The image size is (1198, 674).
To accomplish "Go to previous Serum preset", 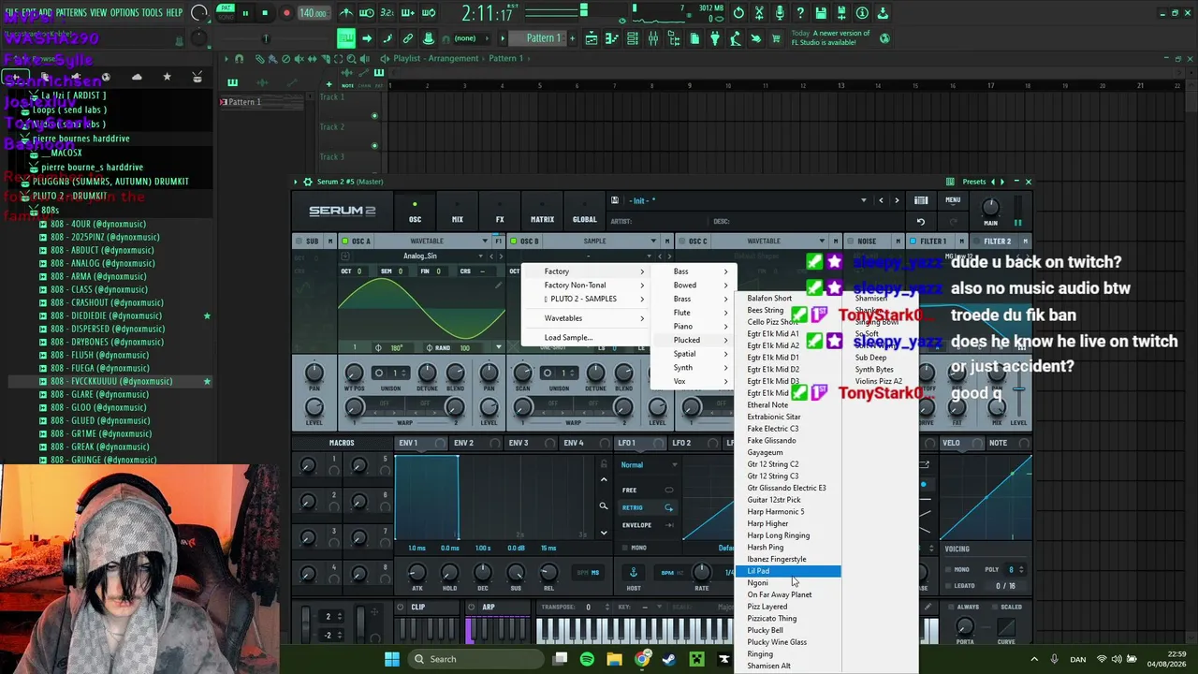I will click(x=881, y=200).
